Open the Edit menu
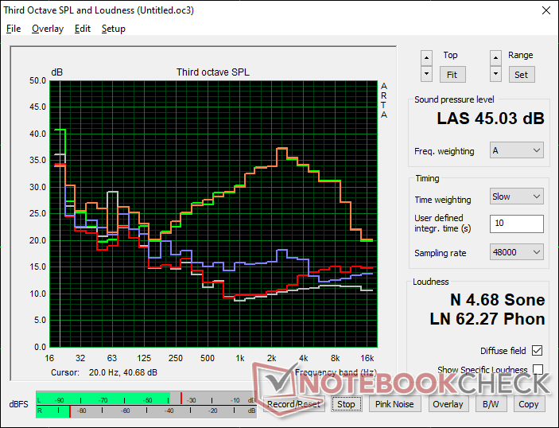559x428 pixels. (83, 29)
